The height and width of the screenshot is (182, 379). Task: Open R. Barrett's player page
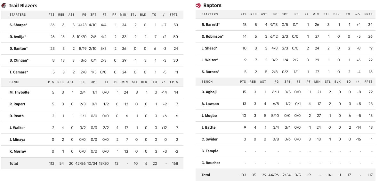(x=211, y=25)
